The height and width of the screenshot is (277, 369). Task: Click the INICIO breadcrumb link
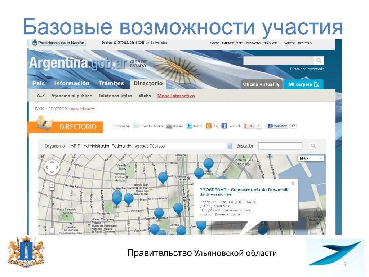click(40, 109)
